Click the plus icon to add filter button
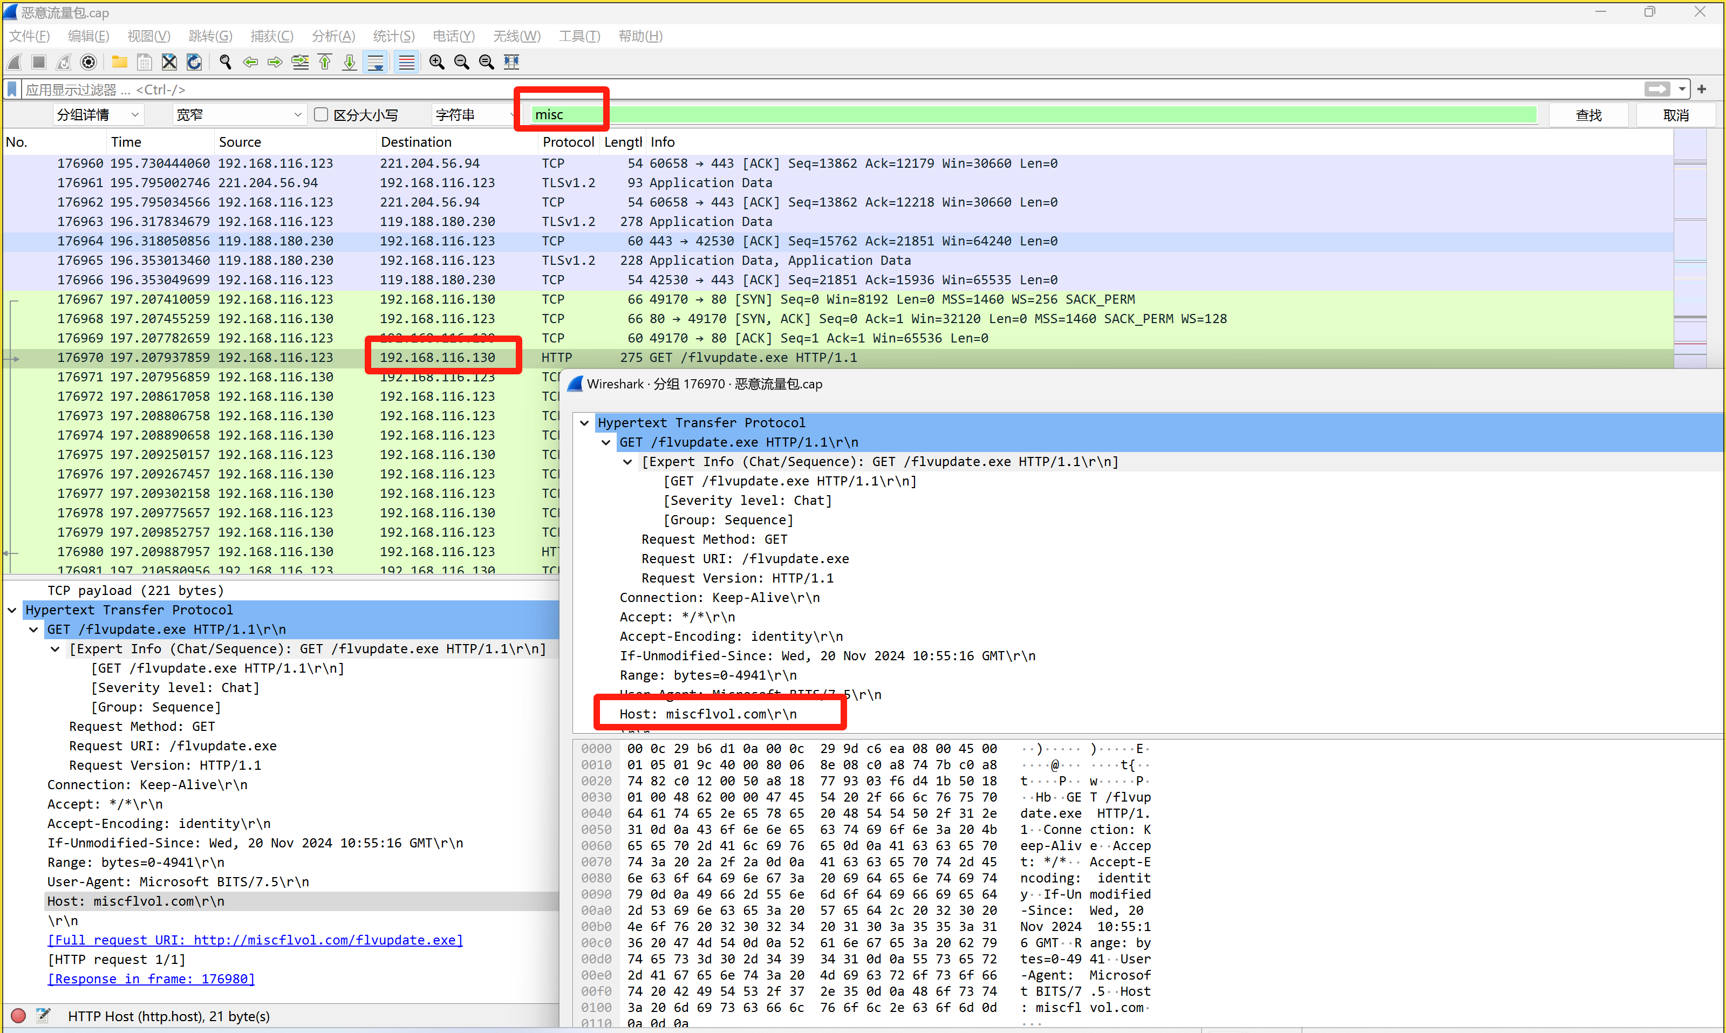 (1702, 89)
